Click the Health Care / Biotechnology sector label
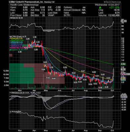This screenshot has height=132, width=130. coord(24,5)
